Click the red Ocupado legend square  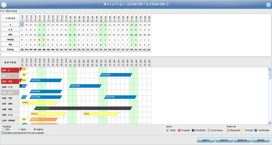179,130
